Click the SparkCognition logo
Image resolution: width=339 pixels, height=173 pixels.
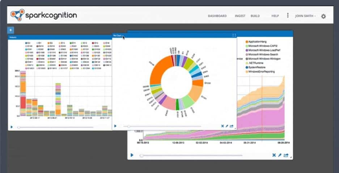[43, 15]
